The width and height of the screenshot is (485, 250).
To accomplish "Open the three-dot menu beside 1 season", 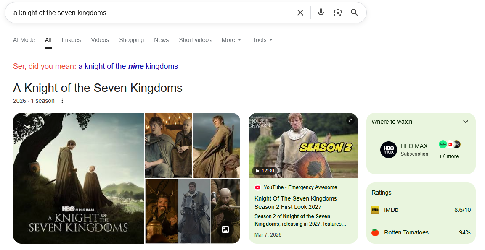I will (62, 101).
